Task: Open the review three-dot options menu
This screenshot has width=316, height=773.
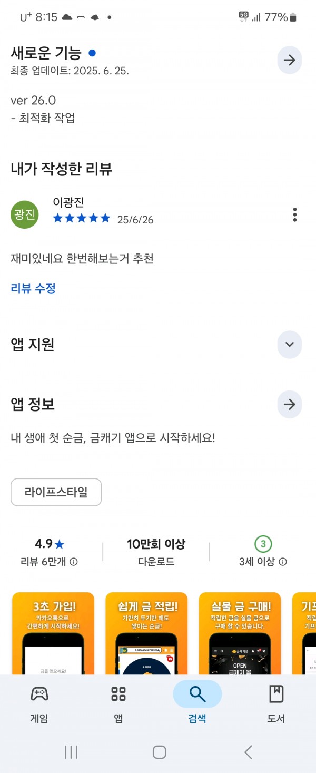Action: point(294,215)
